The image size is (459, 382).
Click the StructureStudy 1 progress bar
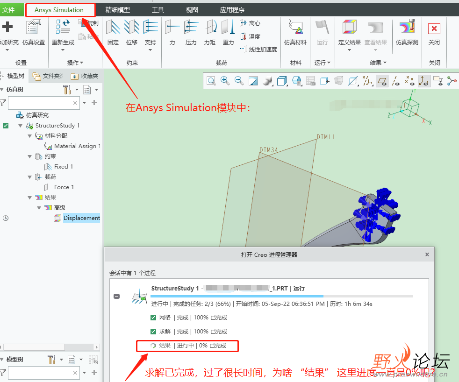pyautogui.click(x=281, y=296)
